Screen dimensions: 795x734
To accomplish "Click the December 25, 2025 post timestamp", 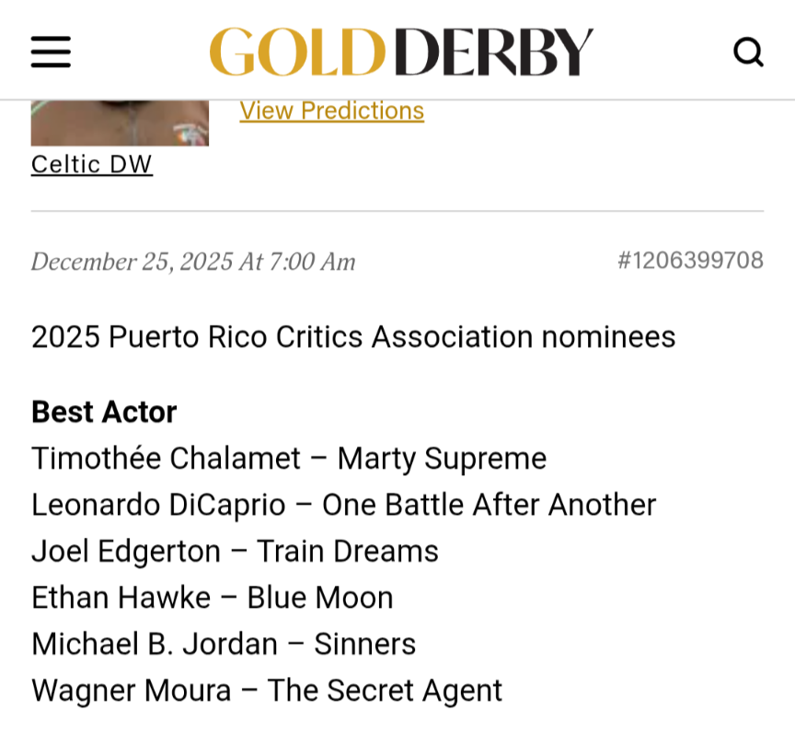I will tap(193, 262).
